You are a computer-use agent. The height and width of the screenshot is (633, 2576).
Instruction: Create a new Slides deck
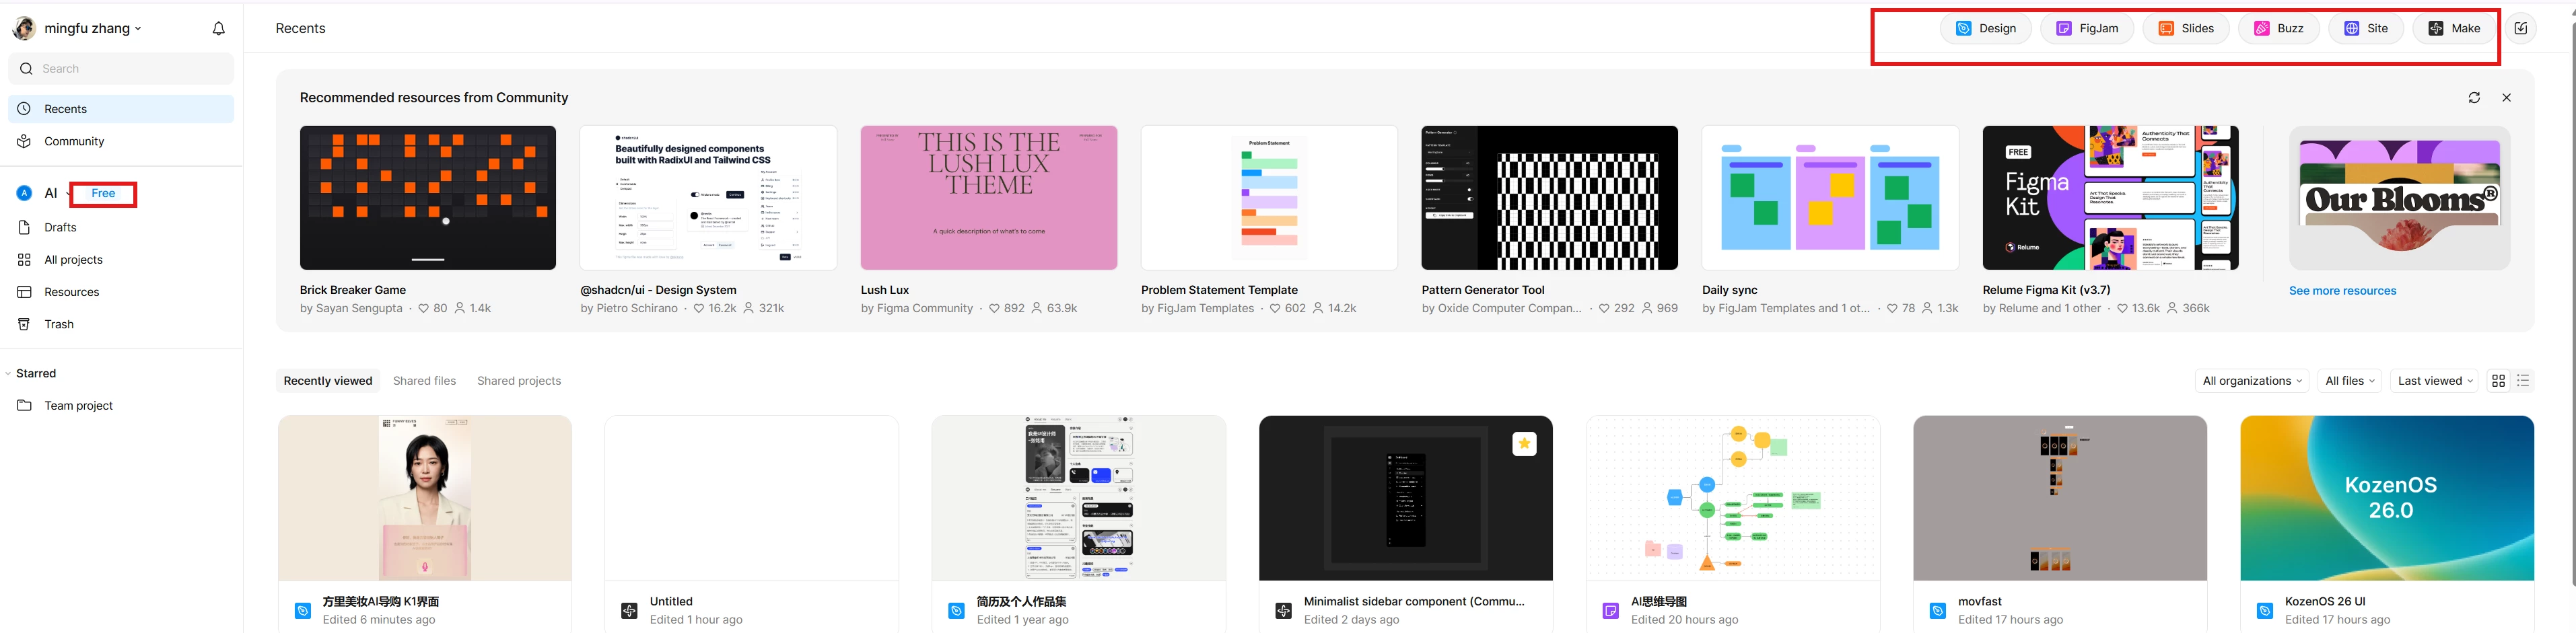tap(2186, 29)
